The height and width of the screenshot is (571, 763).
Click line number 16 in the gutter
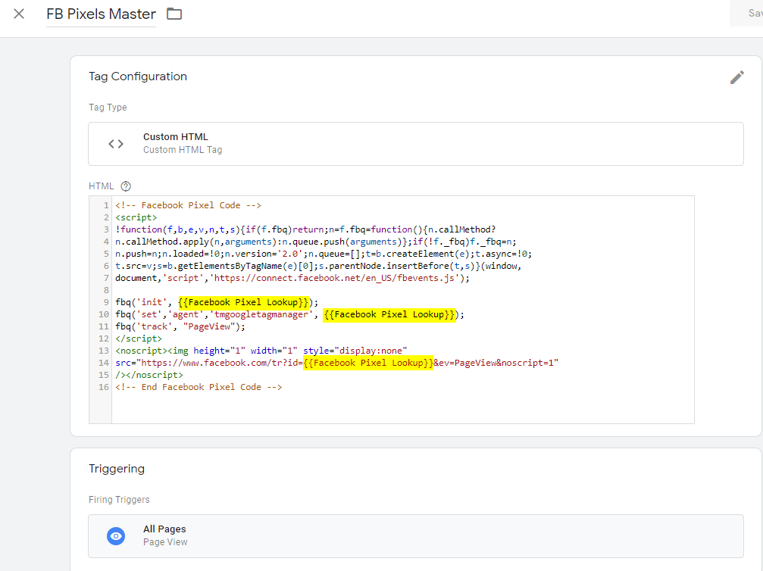104,387
